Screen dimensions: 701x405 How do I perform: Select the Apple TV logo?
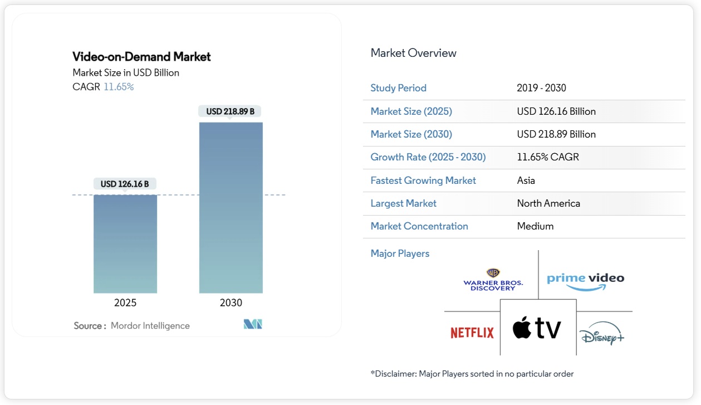coord(538,329)
